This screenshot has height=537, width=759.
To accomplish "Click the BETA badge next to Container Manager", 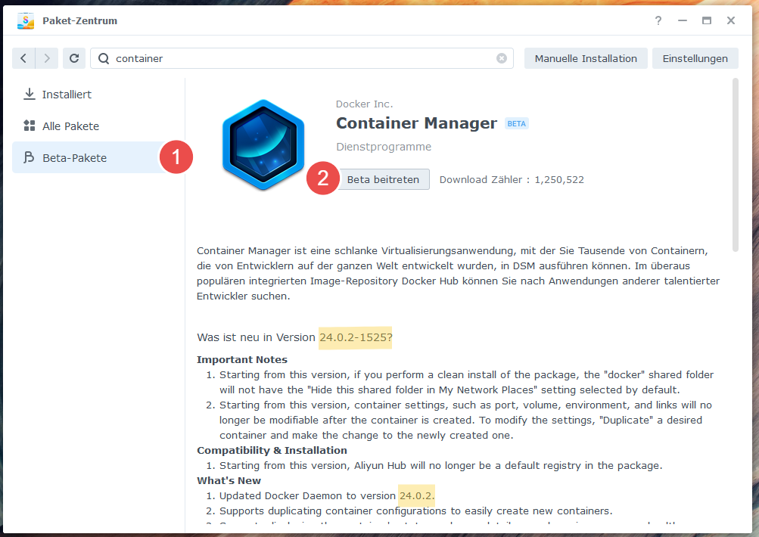I will coord(517,124).
